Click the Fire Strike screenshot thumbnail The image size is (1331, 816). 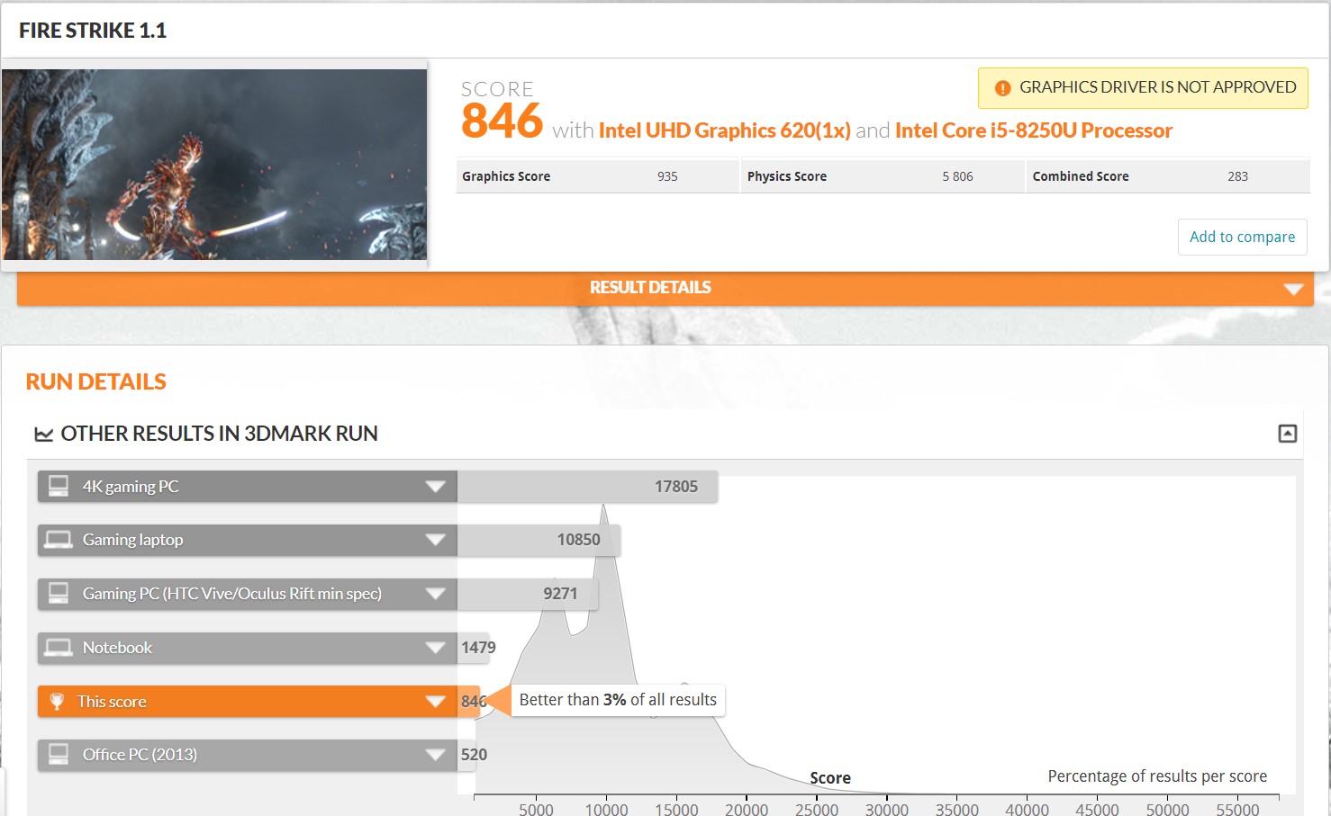(214, 165)
